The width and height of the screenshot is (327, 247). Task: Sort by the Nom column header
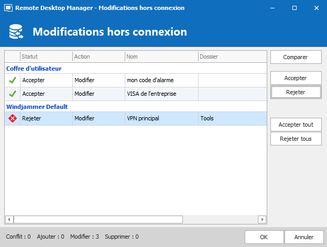161,57
